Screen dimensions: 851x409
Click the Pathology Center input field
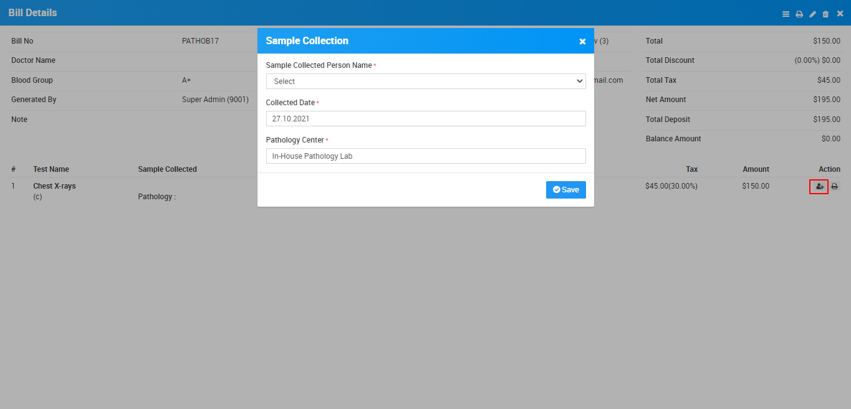point(426,156)
